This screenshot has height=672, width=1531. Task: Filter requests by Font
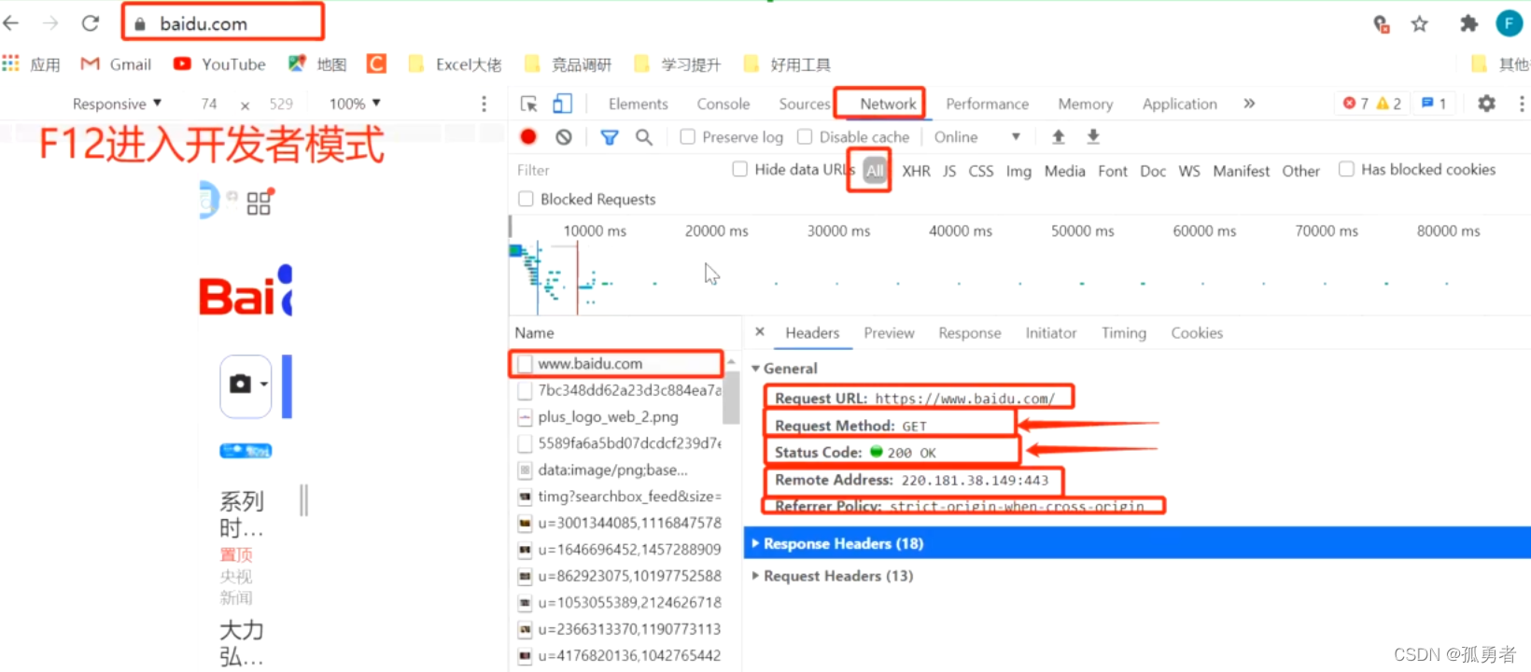click(x=1113, y=171)
